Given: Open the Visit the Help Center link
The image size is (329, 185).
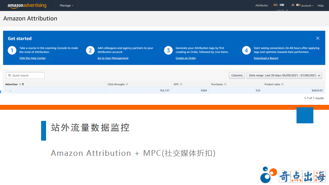Looking at the screenshot, I should coord(32,58).
